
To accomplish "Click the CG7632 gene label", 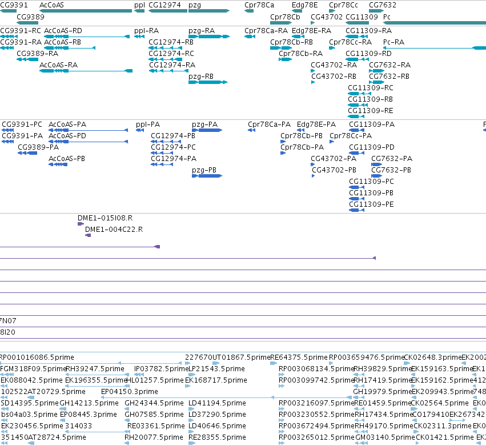I will [383, 5].
